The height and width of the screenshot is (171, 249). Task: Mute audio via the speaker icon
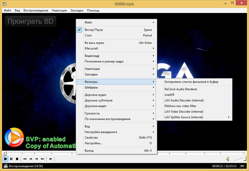[x=228, y=159]
